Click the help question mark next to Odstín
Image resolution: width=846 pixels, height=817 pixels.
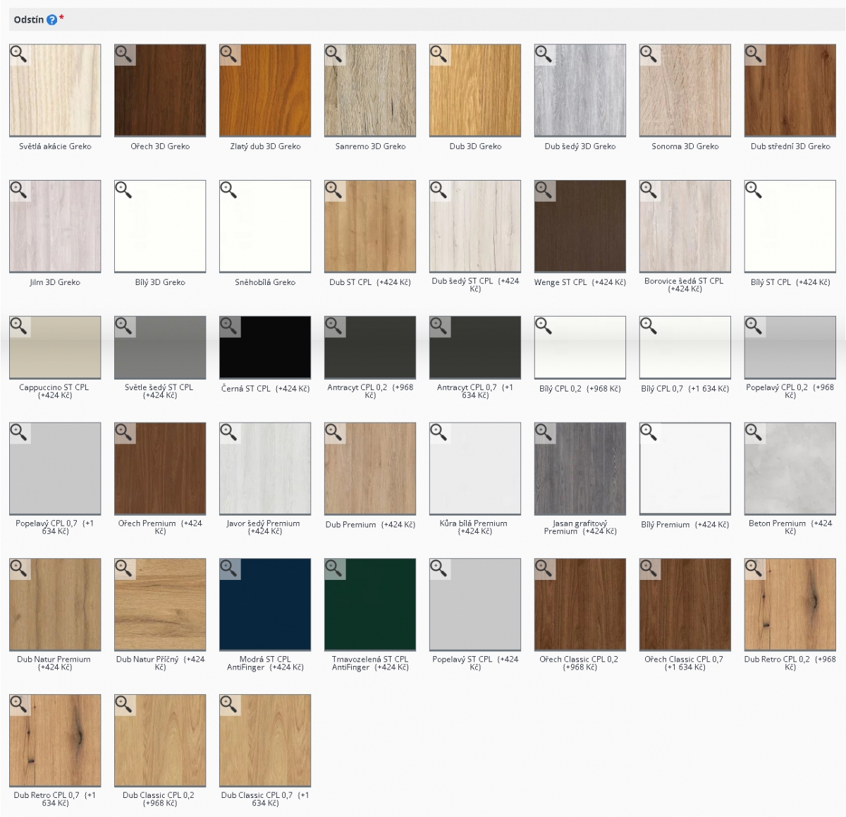51,20
